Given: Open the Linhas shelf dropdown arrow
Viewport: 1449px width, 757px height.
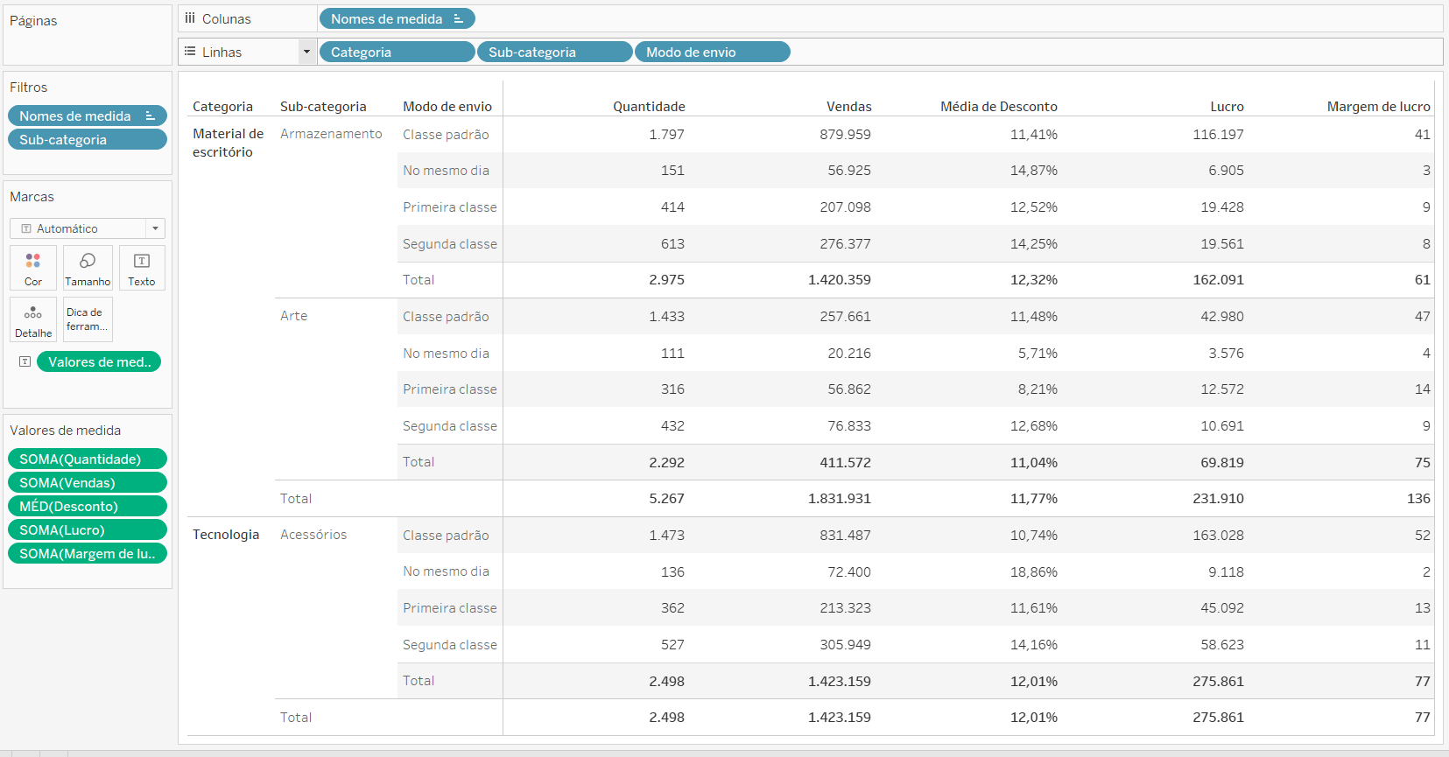Looking at the screenshot, I should pyautogui.click(x=306, y=52).
